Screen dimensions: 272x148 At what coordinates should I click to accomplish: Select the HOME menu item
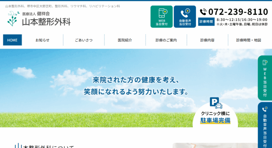click(x=12, y=40)
